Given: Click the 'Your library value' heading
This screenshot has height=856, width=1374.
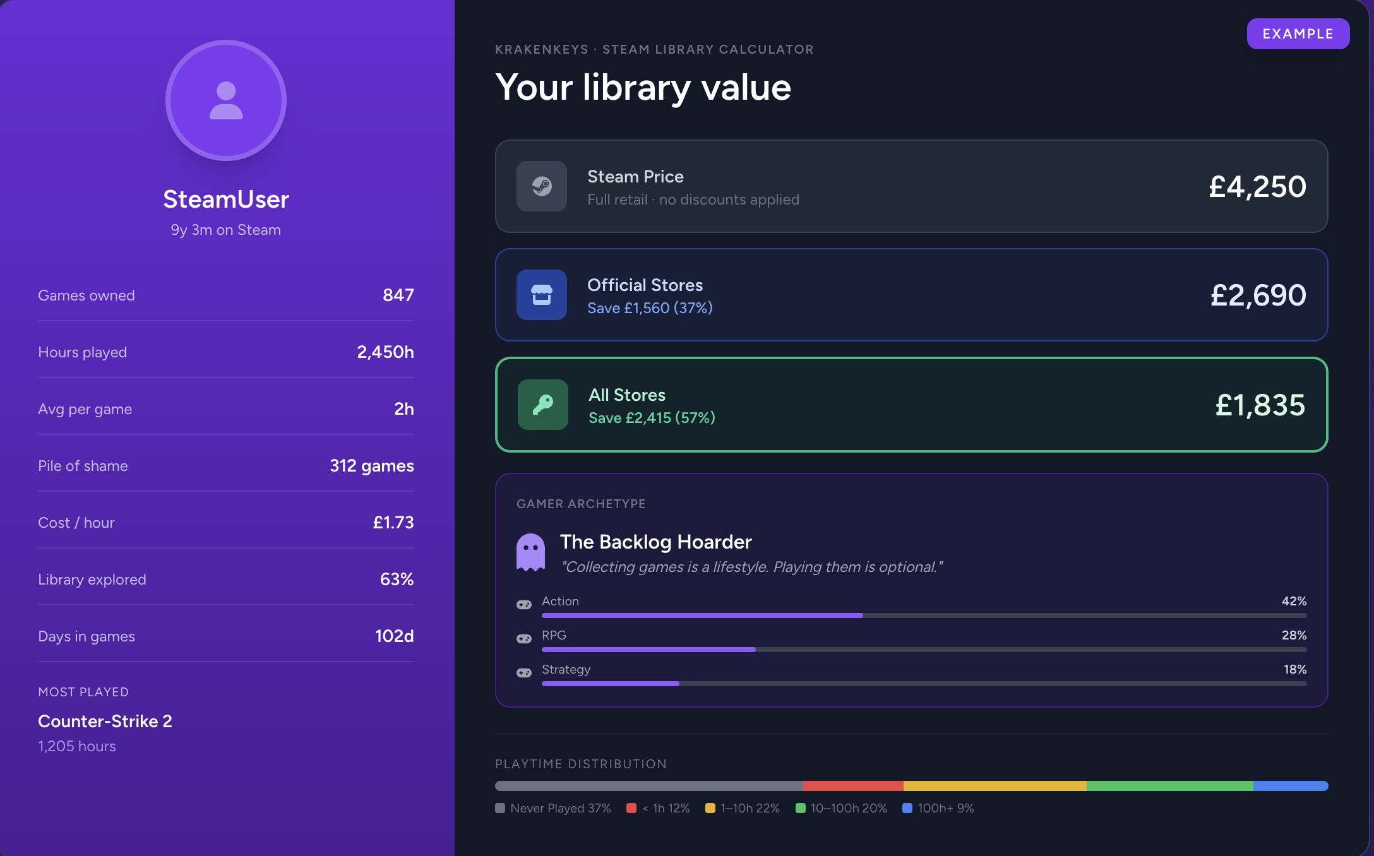Looking at the screenshot, I should coord(643,87).
